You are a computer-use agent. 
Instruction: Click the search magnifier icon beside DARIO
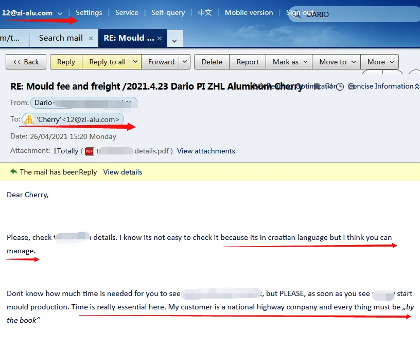[297, 15]
